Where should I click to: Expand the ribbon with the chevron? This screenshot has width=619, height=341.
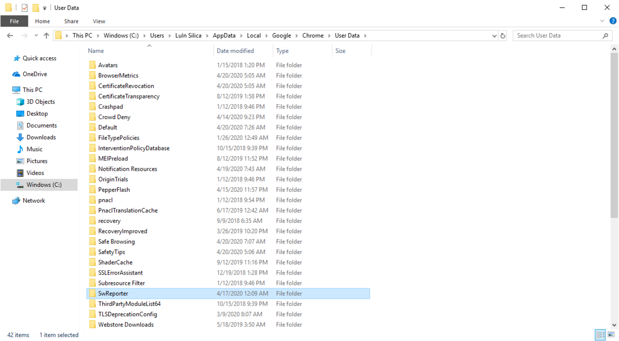pyautogui.click(x=602, y=21)
